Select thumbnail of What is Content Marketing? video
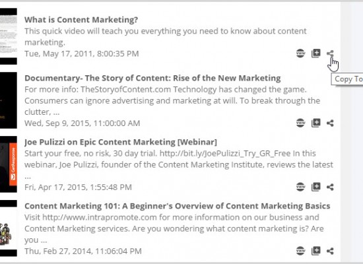This screenshot has height=264, width=363. tap(9, 36)
